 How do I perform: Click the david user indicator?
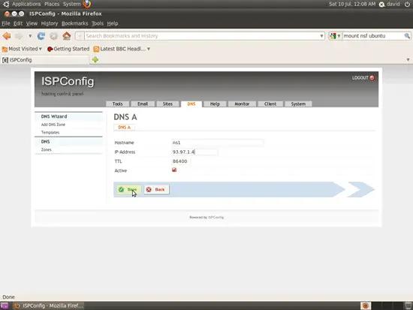tap(389, 4)
